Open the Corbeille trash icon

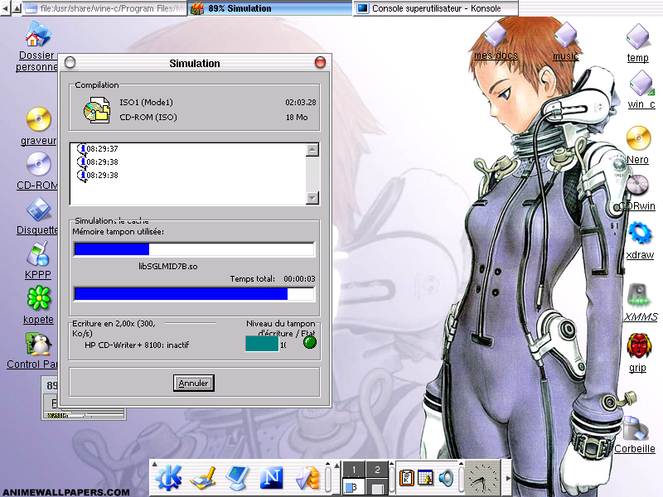(x=635, y=427)
